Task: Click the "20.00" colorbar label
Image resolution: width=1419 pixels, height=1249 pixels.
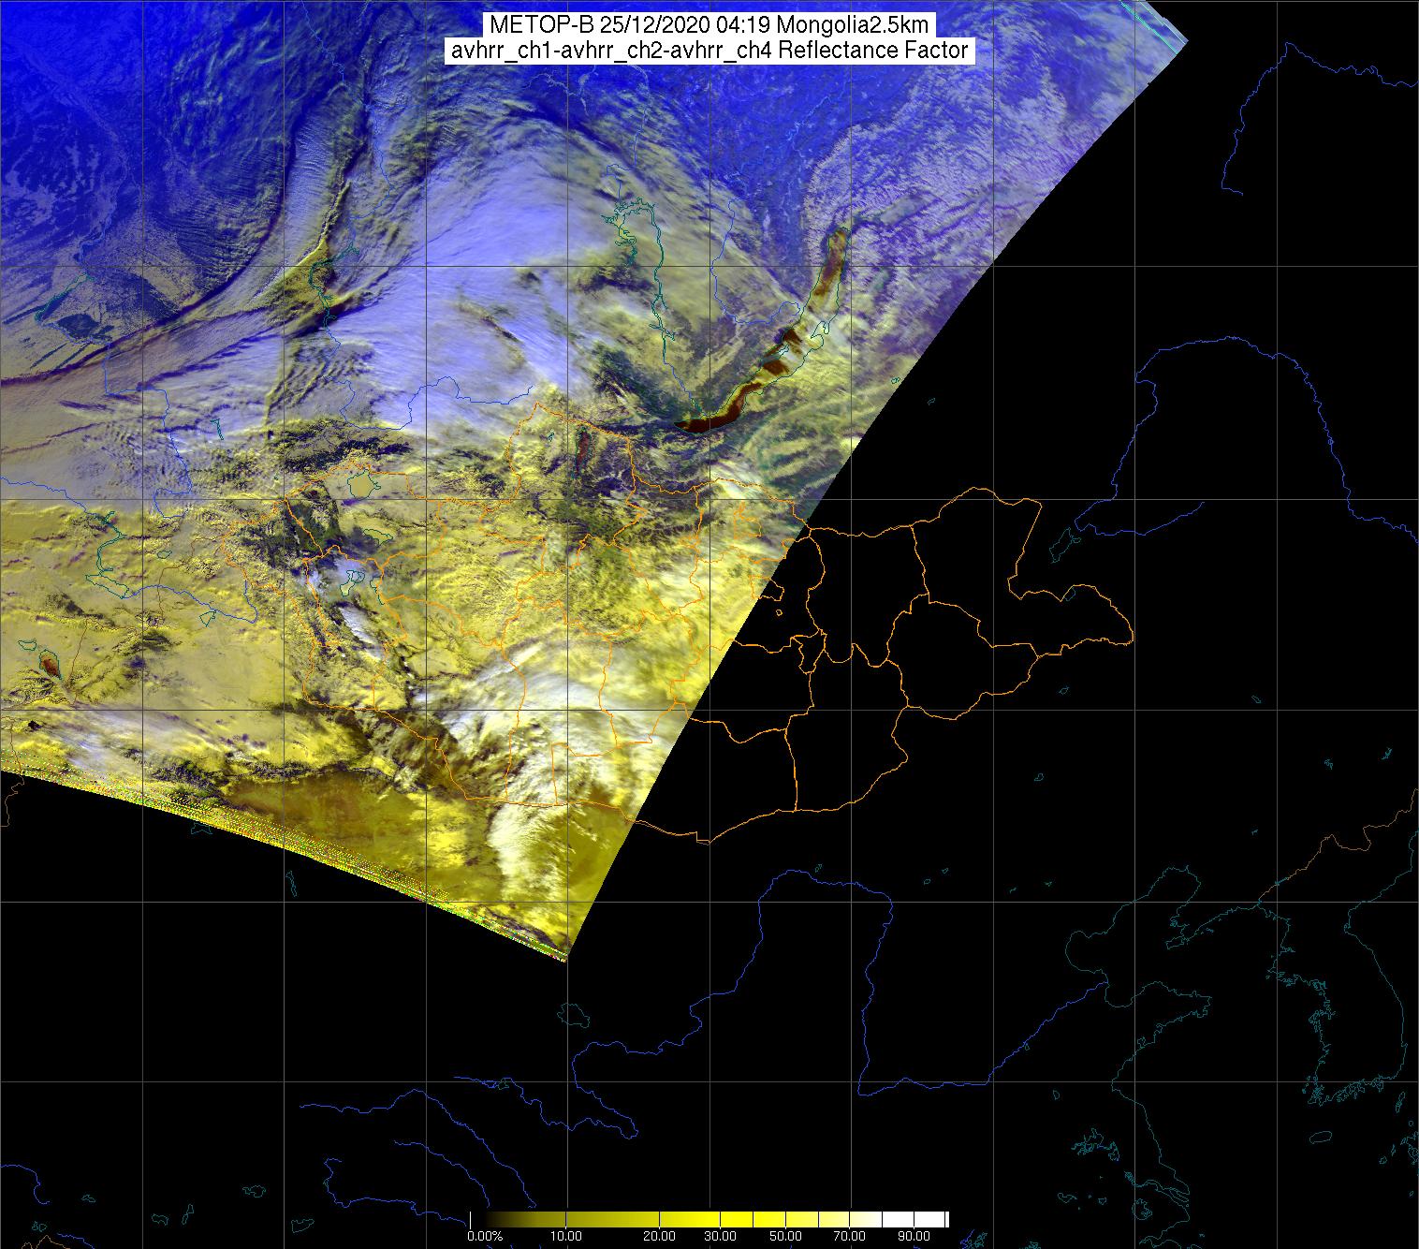Action: click(659, 1236)
